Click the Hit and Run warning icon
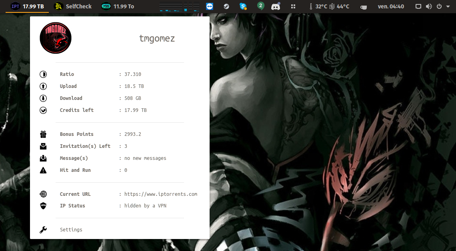The image size is (456, 251). click(x=43, y=170)
